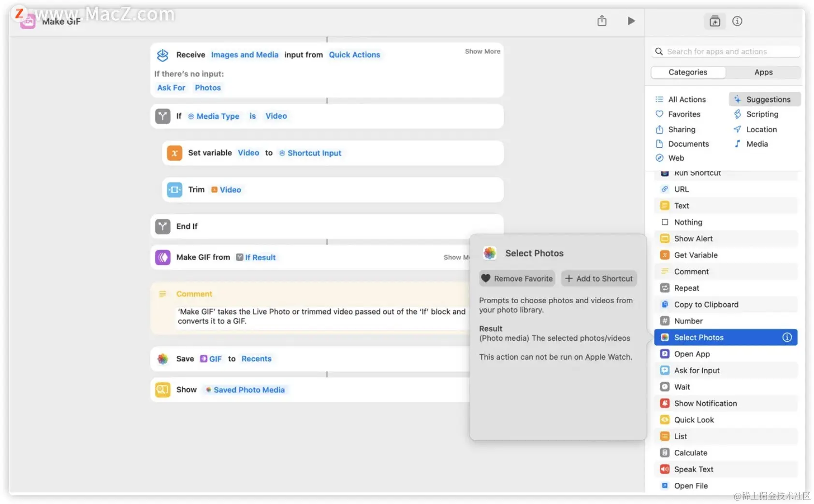Switch to the Apps tab
This screenshot has width=814, height=504.
pyautogui.click(x=763, y=72)
